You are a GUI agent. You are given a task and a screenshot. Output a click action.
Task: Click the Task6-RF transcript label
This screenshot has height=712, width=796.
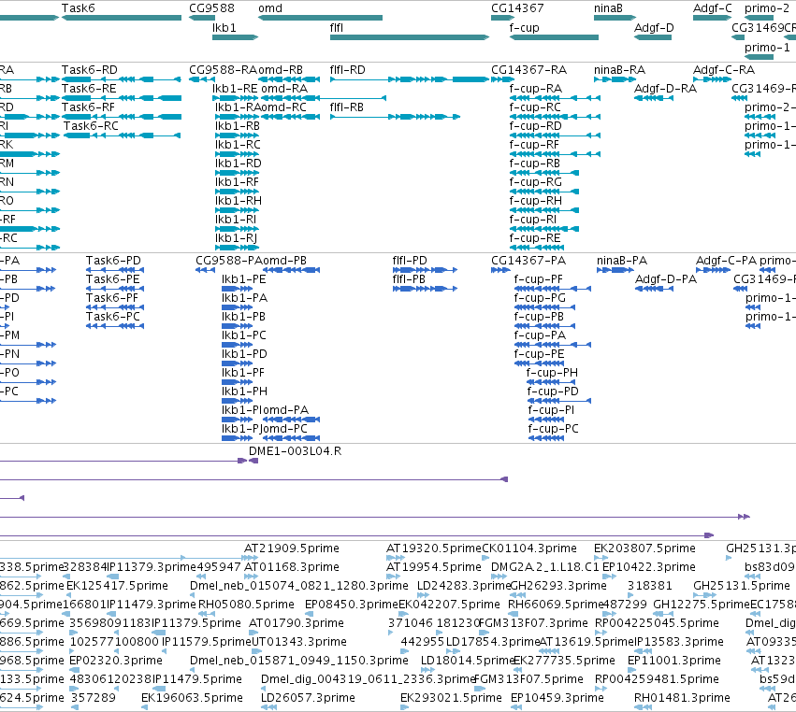(88, 107)
